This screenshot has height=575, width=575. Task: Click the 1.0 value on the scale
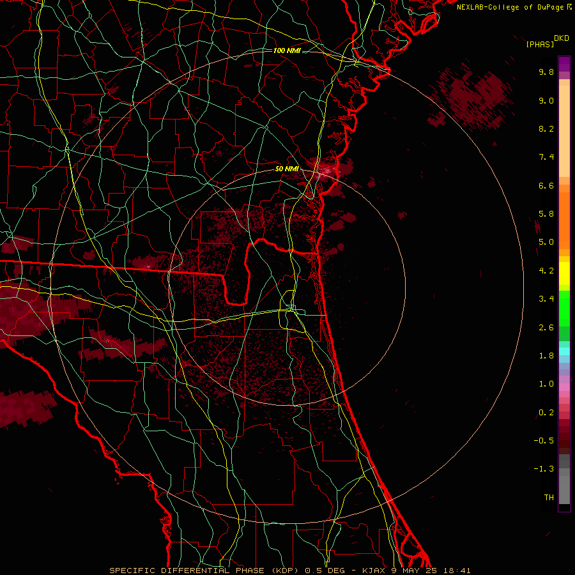(546, 384)
